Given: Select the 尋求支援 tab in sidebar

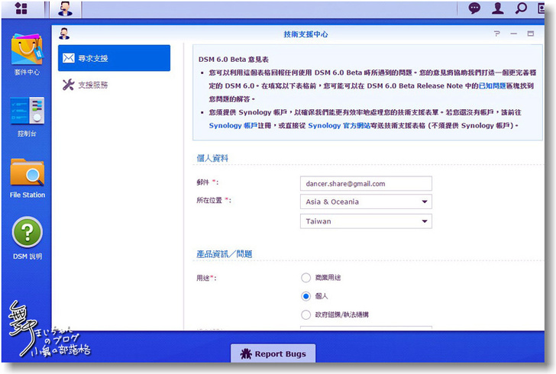Looking at the screenshot, I should click(115, 58).
